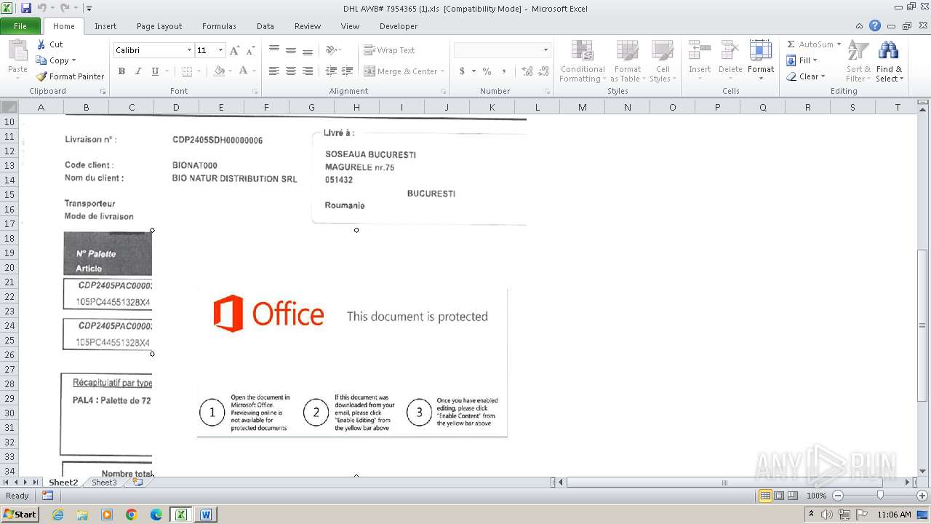Open the Orientation text rotation menu

click(333, 50)
